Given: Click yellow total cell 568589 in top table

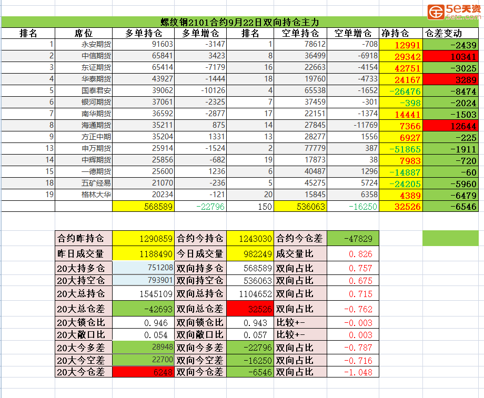Looking at the screenshot, I should pyautogui.click(x=144, y=207).
